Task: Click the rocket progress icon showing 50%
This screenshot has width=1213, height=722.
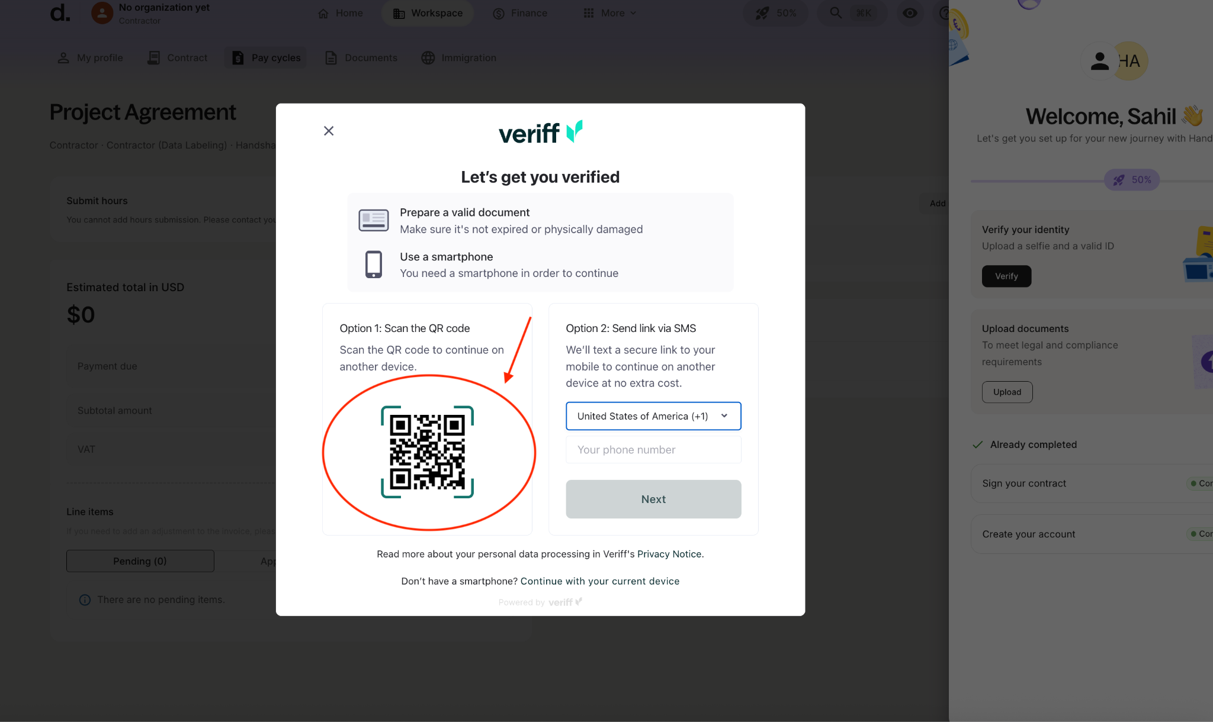Action: 762,12
